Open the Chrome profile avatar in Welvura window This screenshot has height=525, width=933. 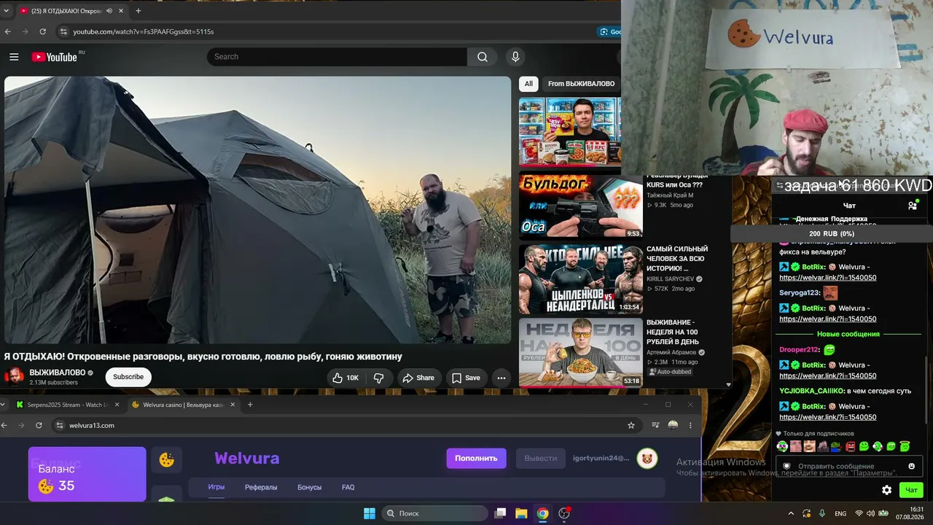(x=673, y=425)
